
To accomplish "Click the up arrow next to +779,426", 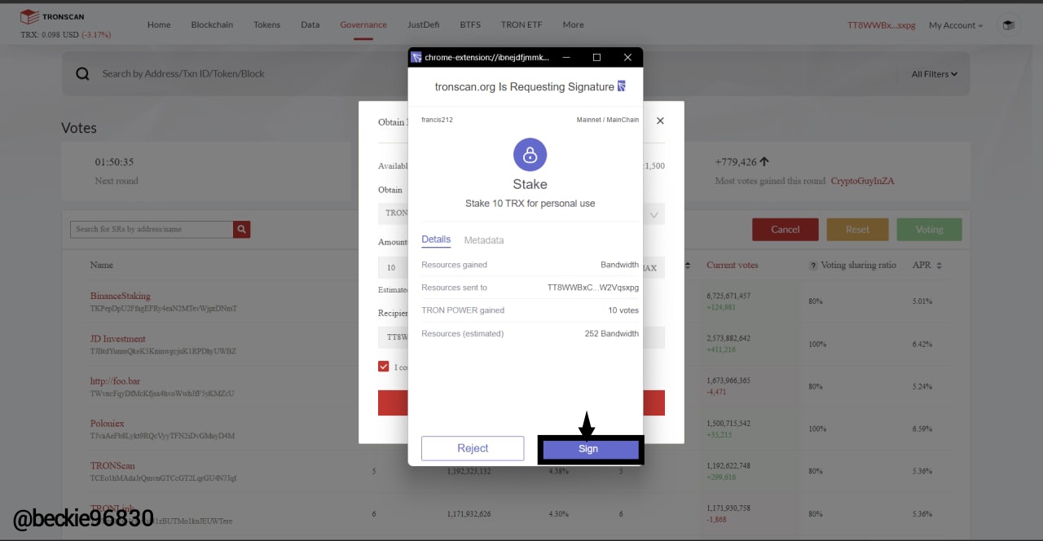I will [764, 162].
